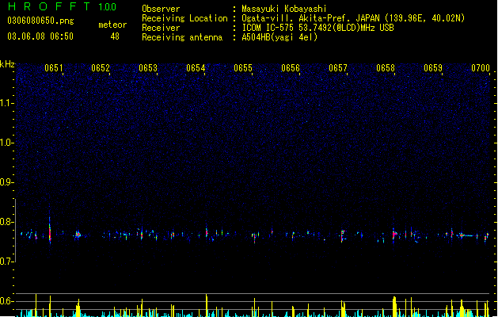Click the Receiving antenna label
This screenshot has height=317, width=498.
tap(182, 37)
